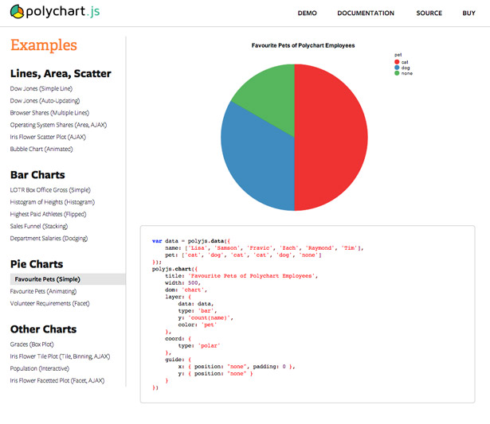Open the DEMO navigation item

pyautogui.click(x=307, y=13)
